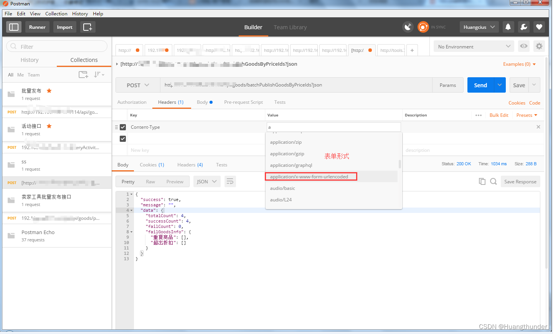The width and height of the screenshot is (553, 334).
Task: Expand the request name disclosure triangle
Action: coord(117,64)
